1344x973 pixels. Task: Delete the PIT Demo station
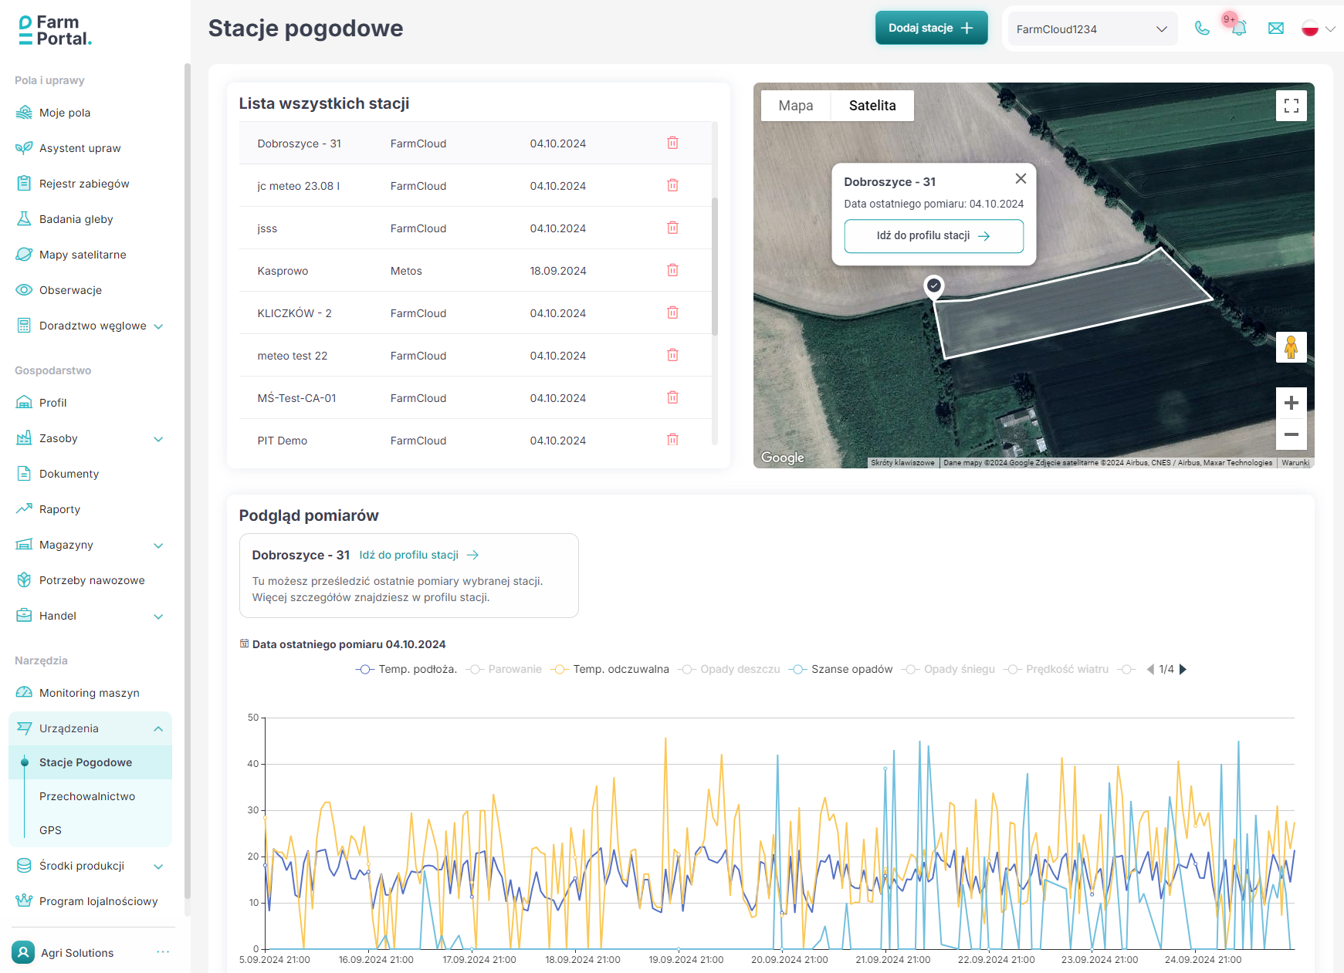pyautogui.click(x=672, y=440)
